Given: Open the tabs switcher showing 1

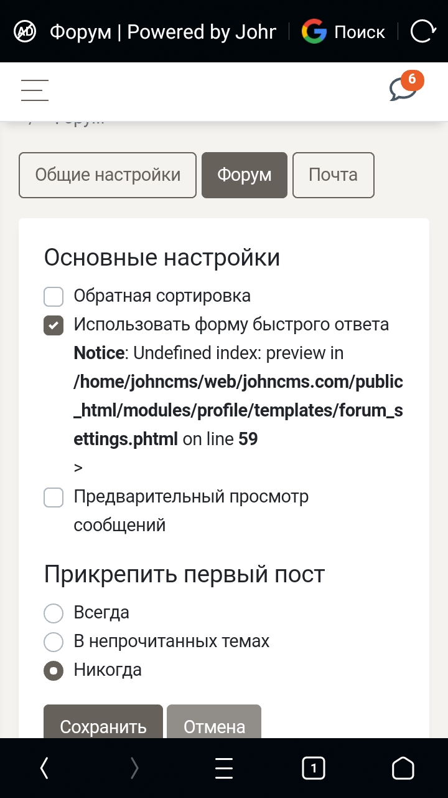Looking at the screenshot, I should pos(314,769).
